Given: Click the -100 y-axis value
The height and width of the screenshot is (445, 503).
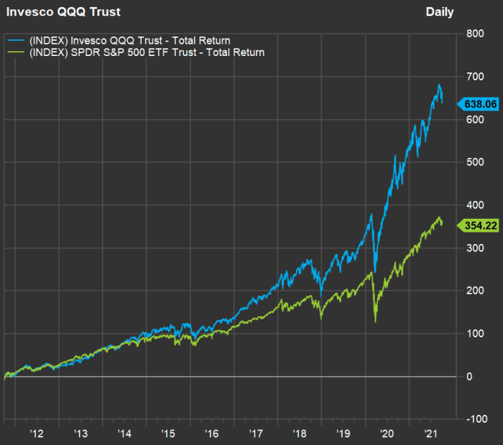Looking at the screenshot, I should (476, 419).
